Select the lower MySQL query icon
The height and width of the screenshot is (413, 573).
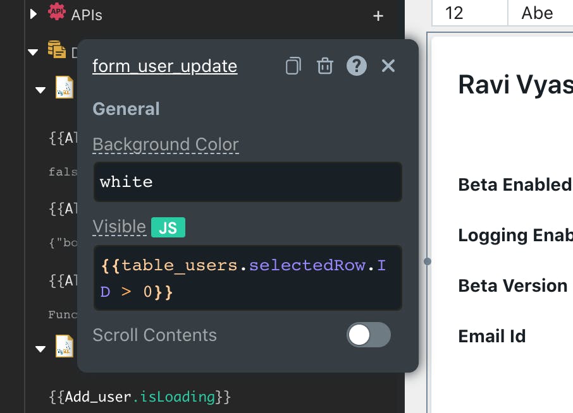click(x=65, y=347)
